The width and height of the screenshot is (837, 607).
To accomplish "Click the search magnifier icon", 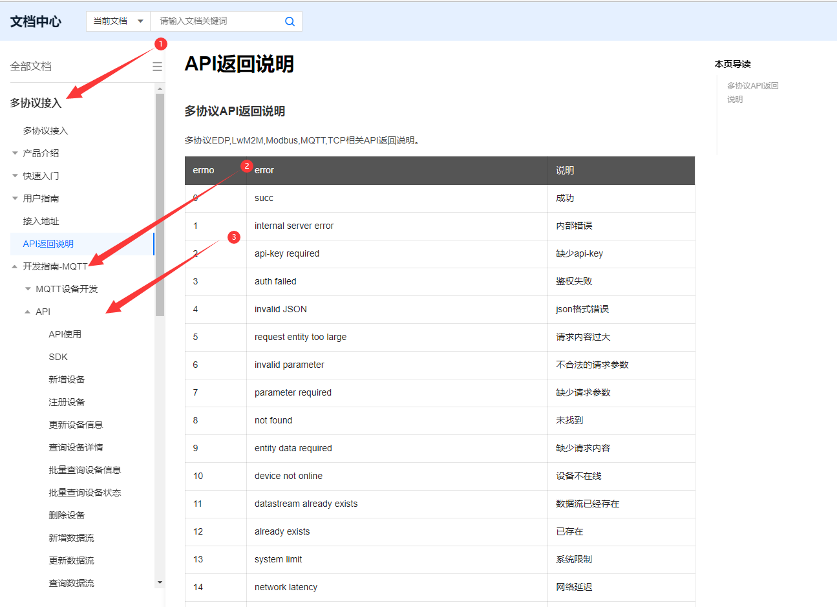I will tap(289, 21).
